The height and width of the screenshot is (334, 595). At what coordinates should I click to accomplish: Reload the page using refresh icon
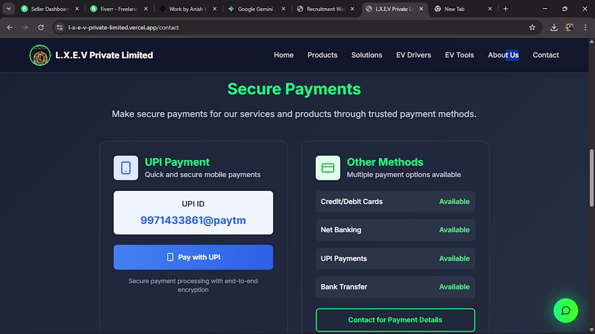(41, 28)
